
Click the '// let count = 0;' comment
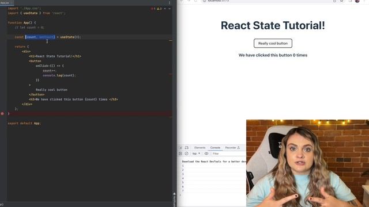[x=29, y=28]
